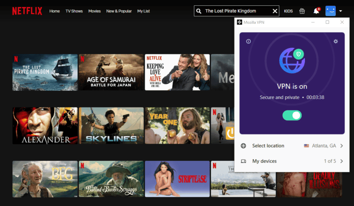Viewport: 354px width, 206px height.
Task: Select the Alexander movie thumbnail
Action: [x=45, y=126]
